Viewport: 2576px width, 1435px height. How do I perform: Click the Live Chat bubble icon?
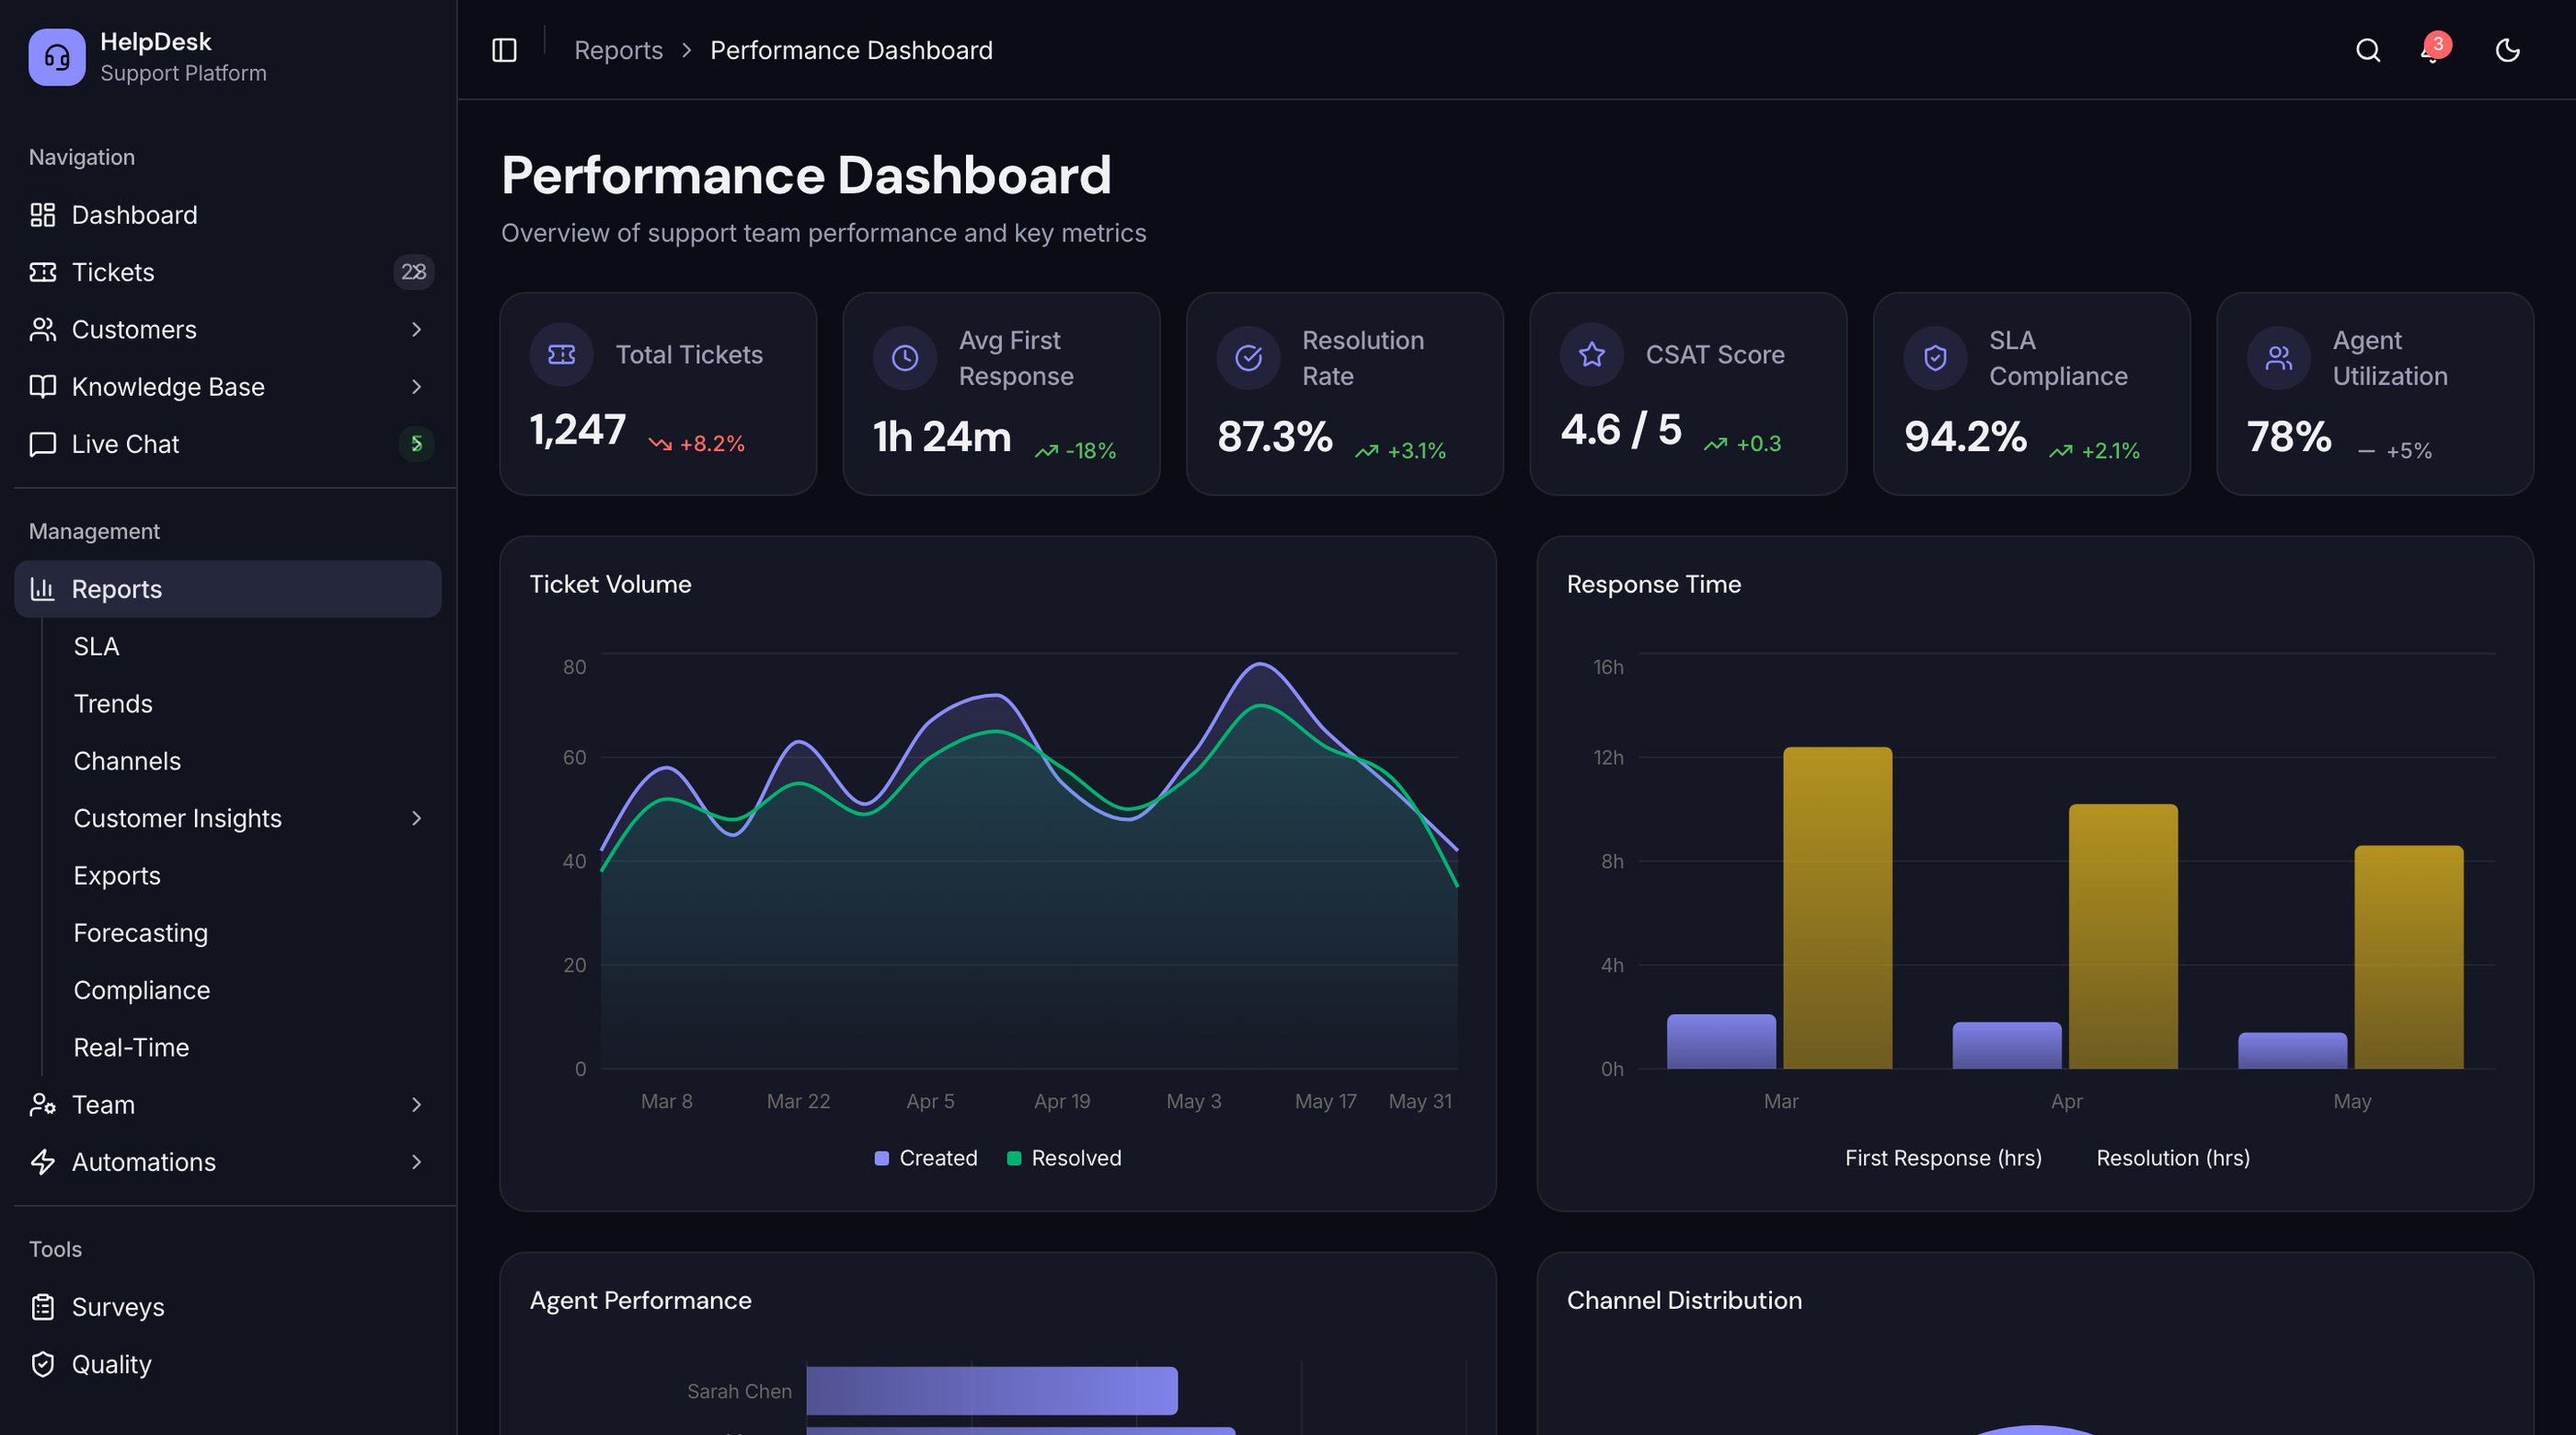pyautogui.click(x=42, y=444)
